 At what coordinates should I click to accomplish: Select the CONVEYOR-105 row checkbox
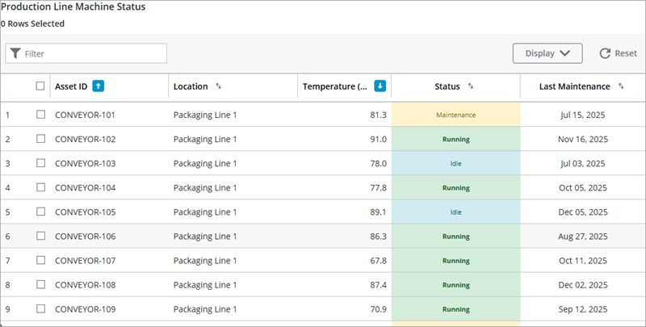coord(40,212)
